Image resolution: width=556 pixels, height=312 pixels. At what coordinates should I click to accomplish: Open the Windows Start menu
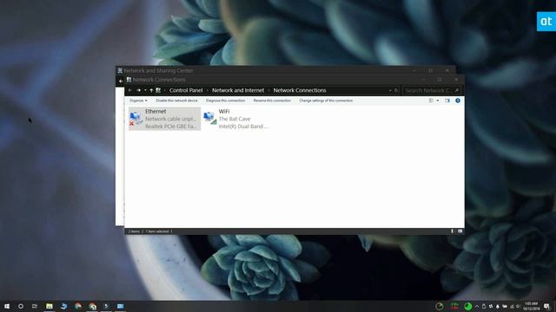pyautogui.click(x=7, y=306)
